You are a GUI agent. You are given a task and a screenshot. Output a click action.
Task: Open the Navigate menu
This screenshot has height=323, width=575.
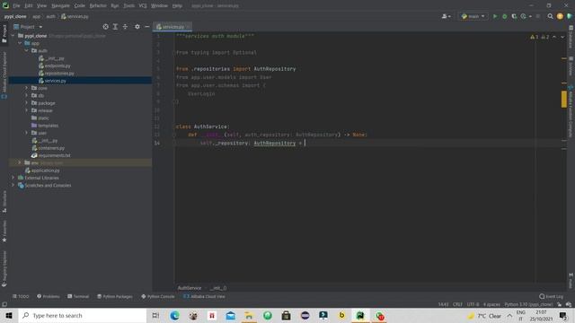60,6
